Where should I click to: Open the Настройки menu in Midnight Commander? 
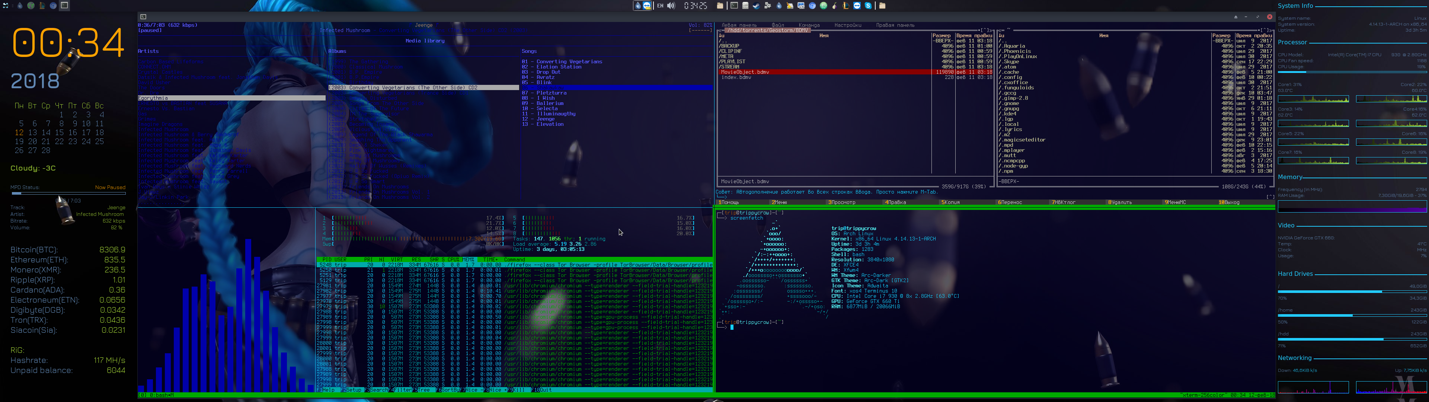[848, 25]
